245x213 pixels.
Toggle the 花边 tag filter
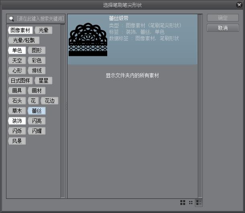pyautogui.click(x=49, y=101)
